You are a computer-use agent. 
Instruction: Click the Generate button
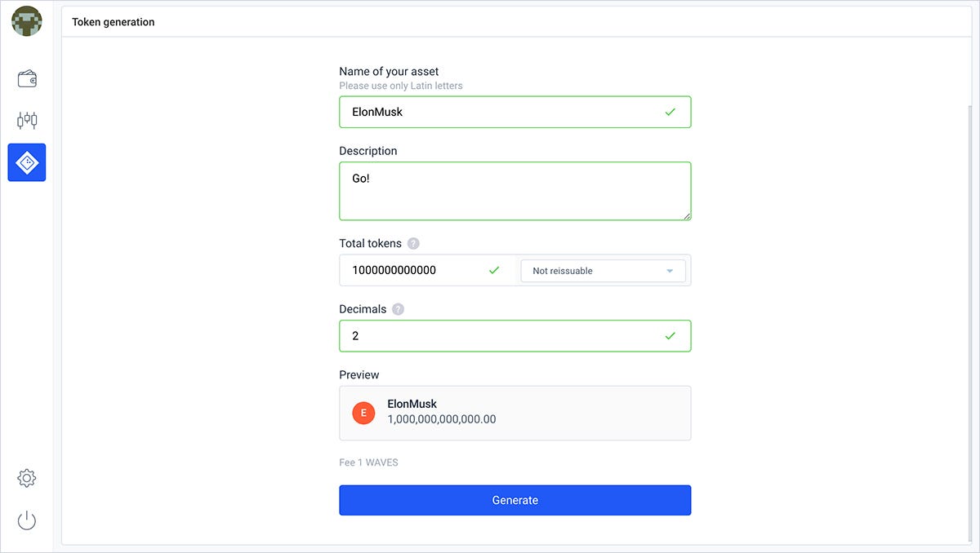[514, 500]
